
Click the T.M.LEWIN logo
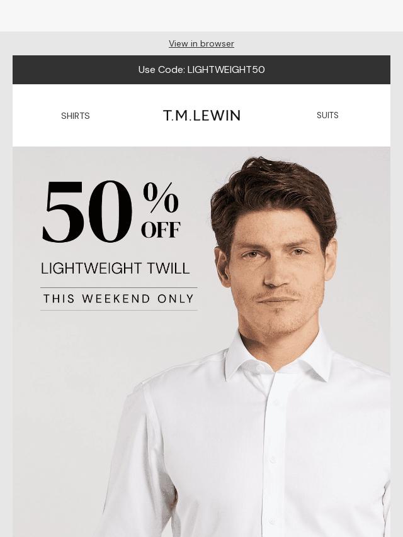[x=201, y=116]
